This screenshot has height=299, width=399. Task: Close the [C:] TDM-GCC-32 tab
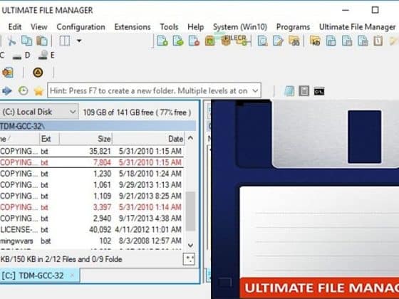(x=72, y=276)
